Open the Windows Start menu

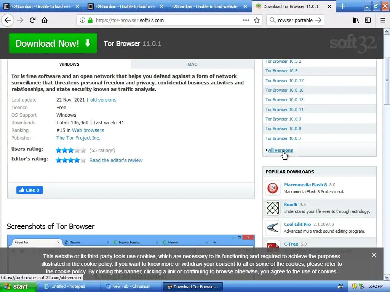point(18,286)
